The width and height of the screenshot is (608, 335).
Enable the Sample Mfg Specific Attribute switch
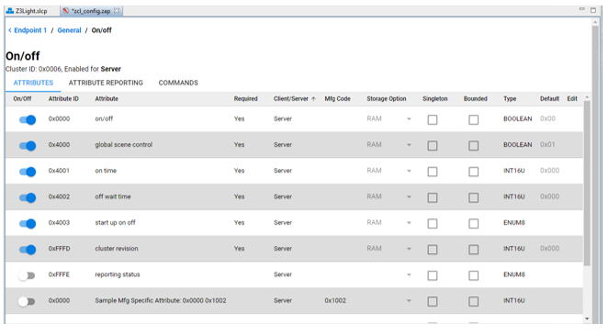(27, 301)
